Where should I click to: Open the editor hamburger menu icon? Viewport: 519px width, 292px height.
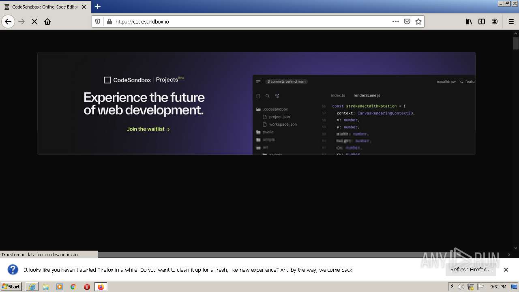tap(258, 82)
